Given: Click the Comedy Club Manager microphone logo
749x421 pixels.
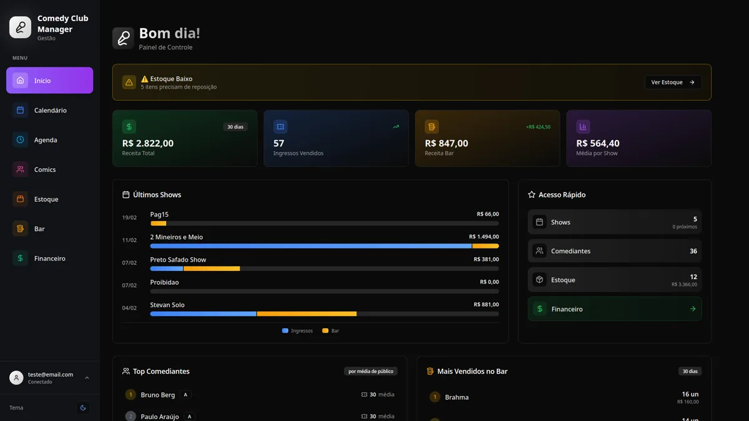Looking at the screenshot, I should coord(20,27).
